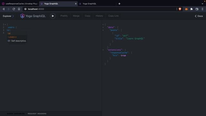Image resolution: width=206 pixels, height=116 pixels.
Task: Bookmark this page
Action: (19, 9)
